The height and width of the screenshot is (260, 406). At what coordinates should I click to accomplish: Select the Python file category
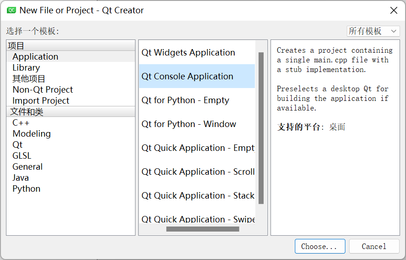coord(71,188)
